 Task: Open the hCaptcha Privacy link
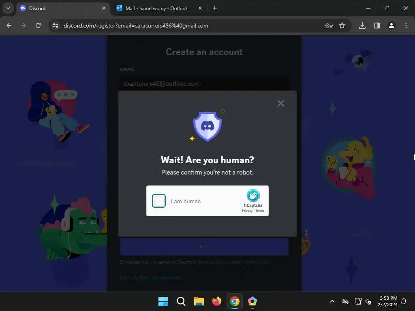point(247,211)
